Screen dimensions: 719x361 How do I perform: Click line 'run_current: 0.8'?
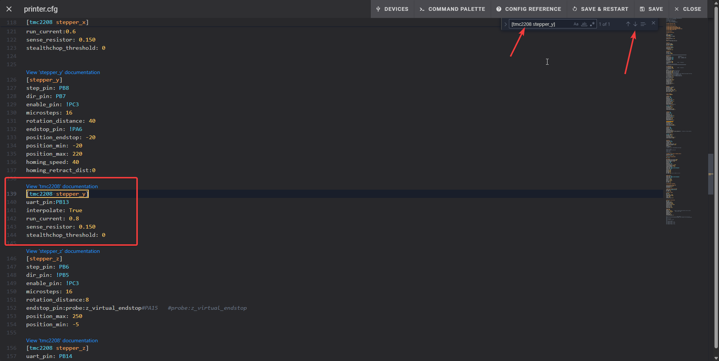point(52,218)
